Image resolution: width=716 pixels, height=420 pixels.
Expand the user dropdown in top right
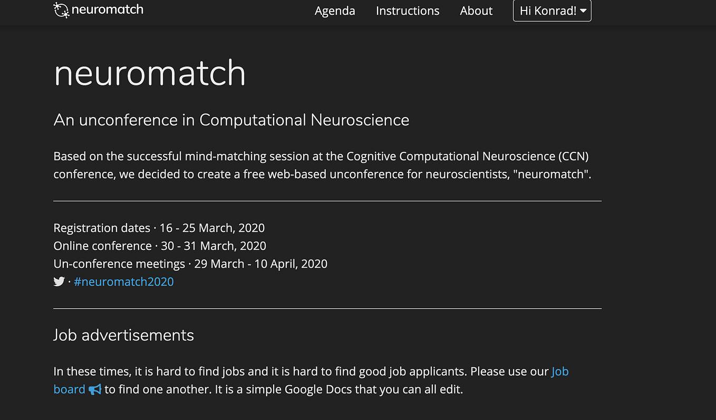click(551, 11)
